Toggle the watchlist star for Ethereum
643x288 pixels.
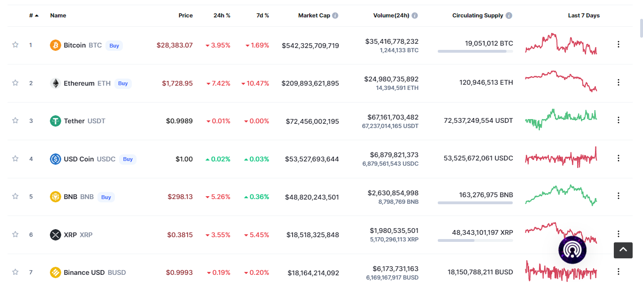[15, 83]
